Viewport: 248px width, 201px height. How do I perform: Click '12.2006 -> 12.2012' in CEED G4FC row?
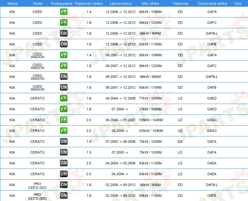[x=121, y=23]
